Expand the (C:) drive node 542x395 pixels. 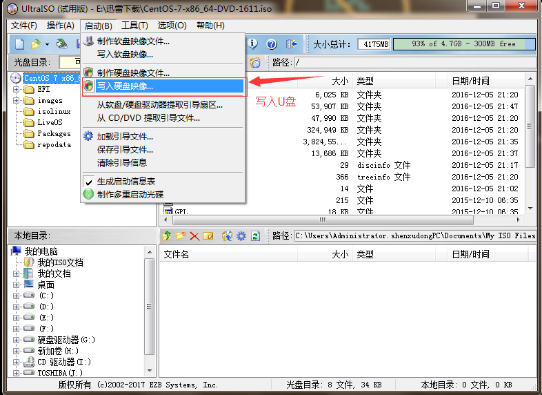(17, 296)
